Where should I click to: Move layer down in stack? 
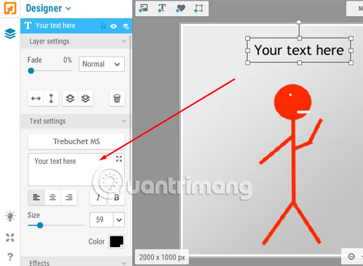point(86,99)
